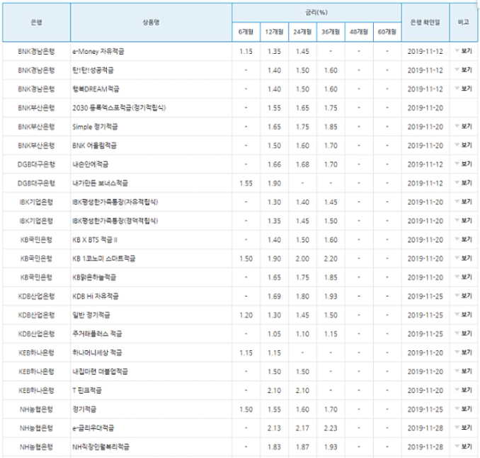
Task: Select product name 내가만든 보너스적금
Action: click(100, 183)
